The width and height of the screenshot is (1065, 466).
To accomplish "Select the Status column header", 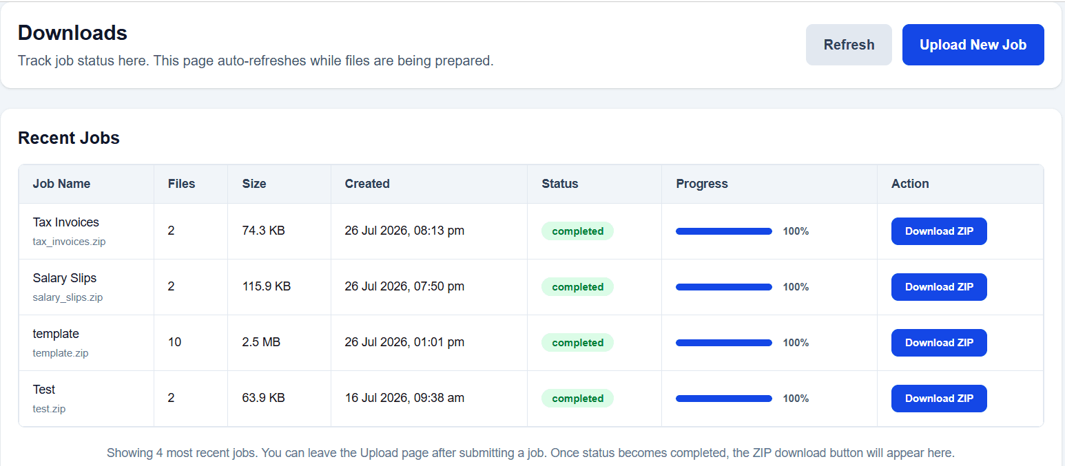I will coord(560,184).
